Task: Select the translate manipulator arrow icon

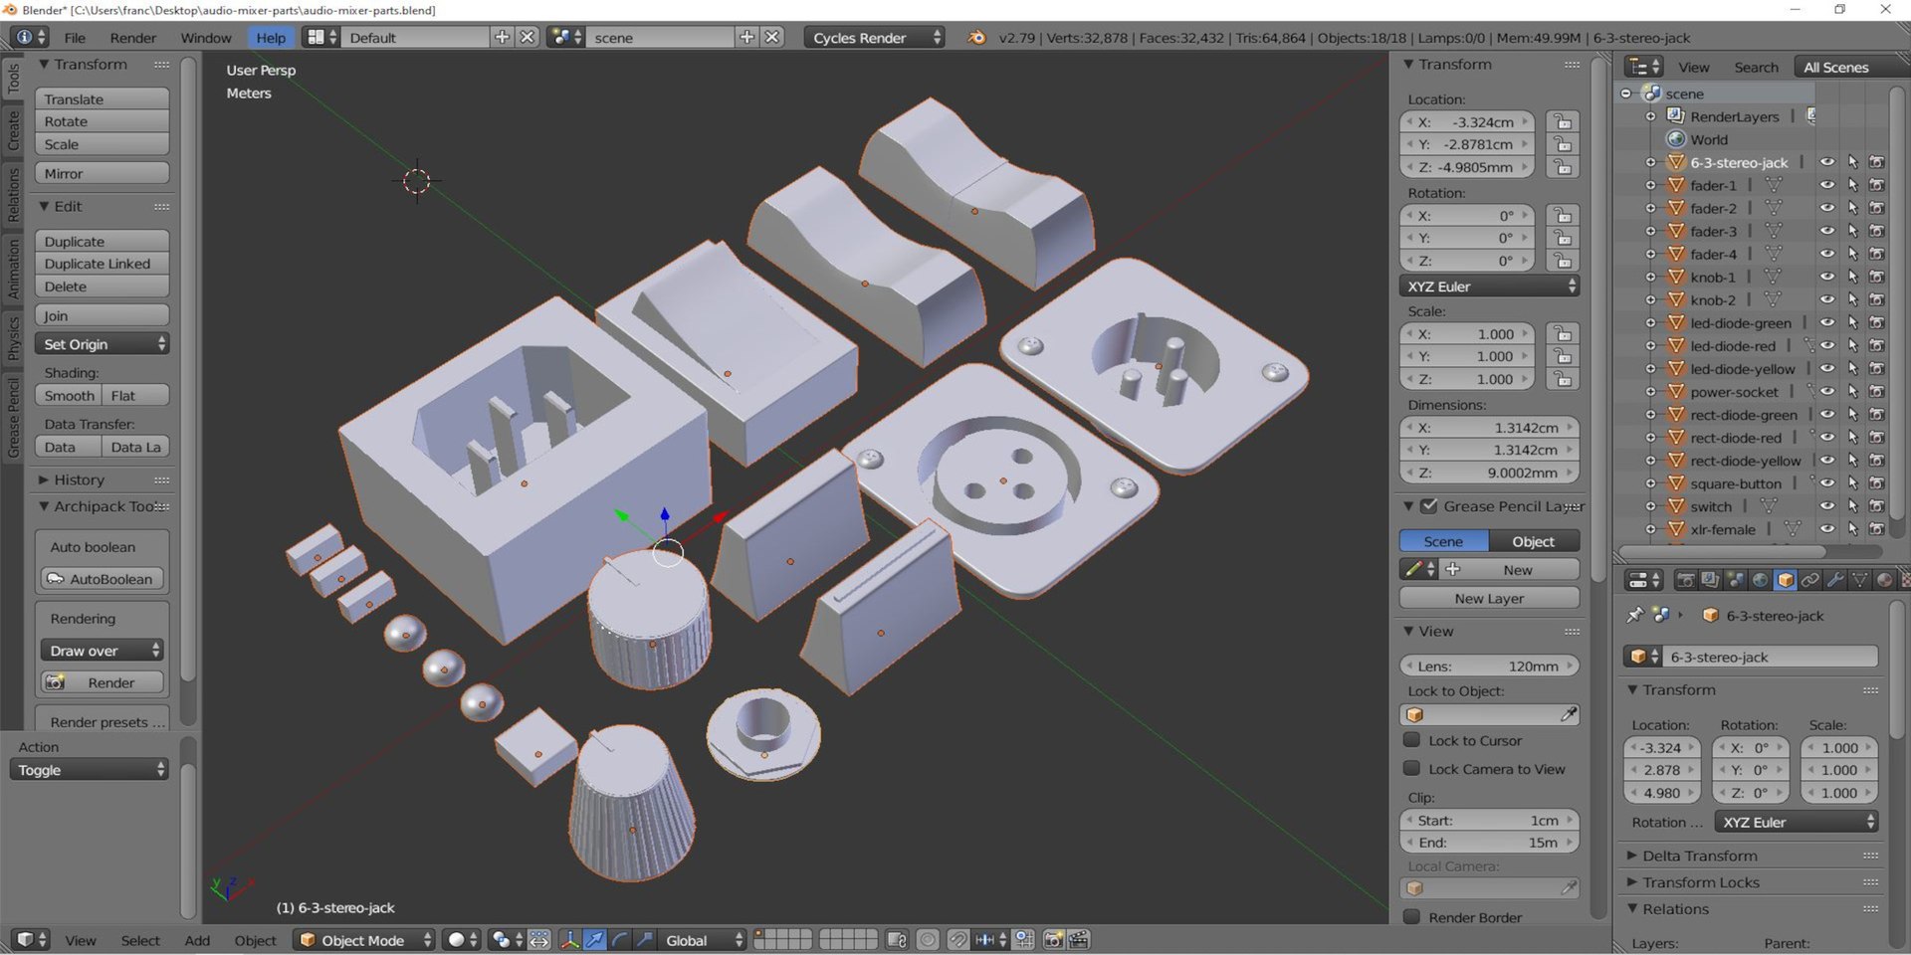Action: pyautogui.click(x=594, y=940)
